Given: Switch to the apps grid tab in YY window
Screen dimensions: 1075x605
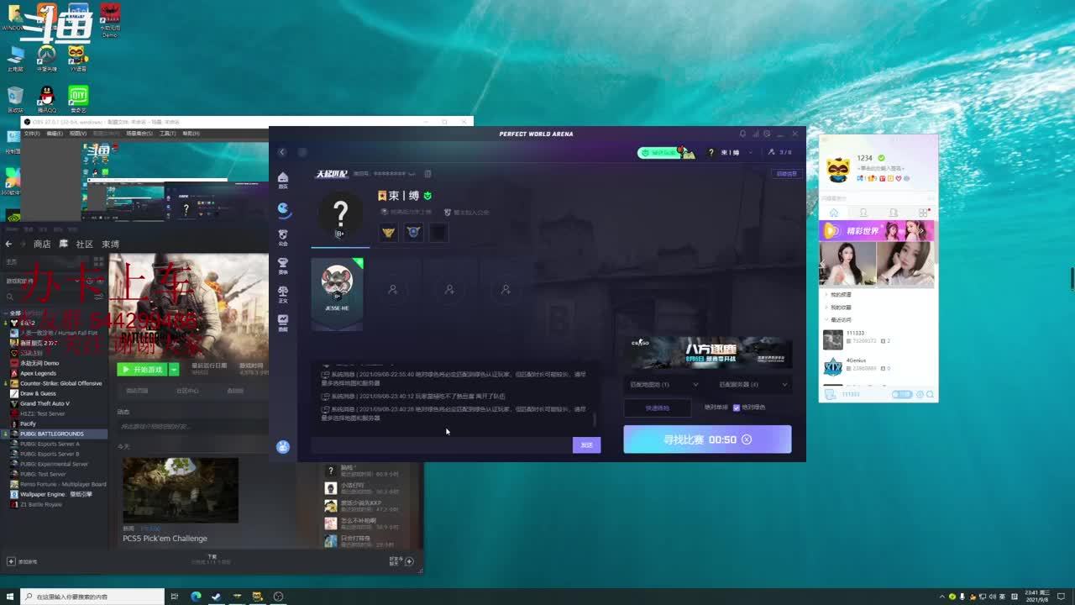Looking at the screenshot, I should (923, 213).
